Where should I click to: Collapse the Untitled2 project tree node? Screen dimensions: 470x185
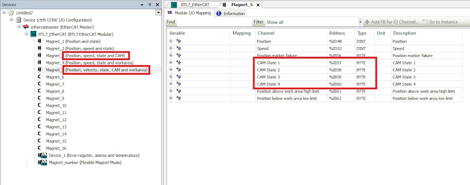pos(4,13)
